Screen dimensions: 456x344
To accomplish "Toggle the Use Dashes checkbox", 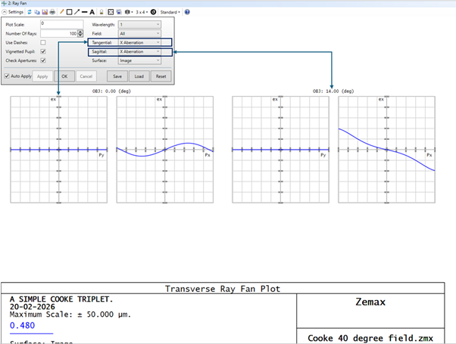I will click(x=43, y=42).
